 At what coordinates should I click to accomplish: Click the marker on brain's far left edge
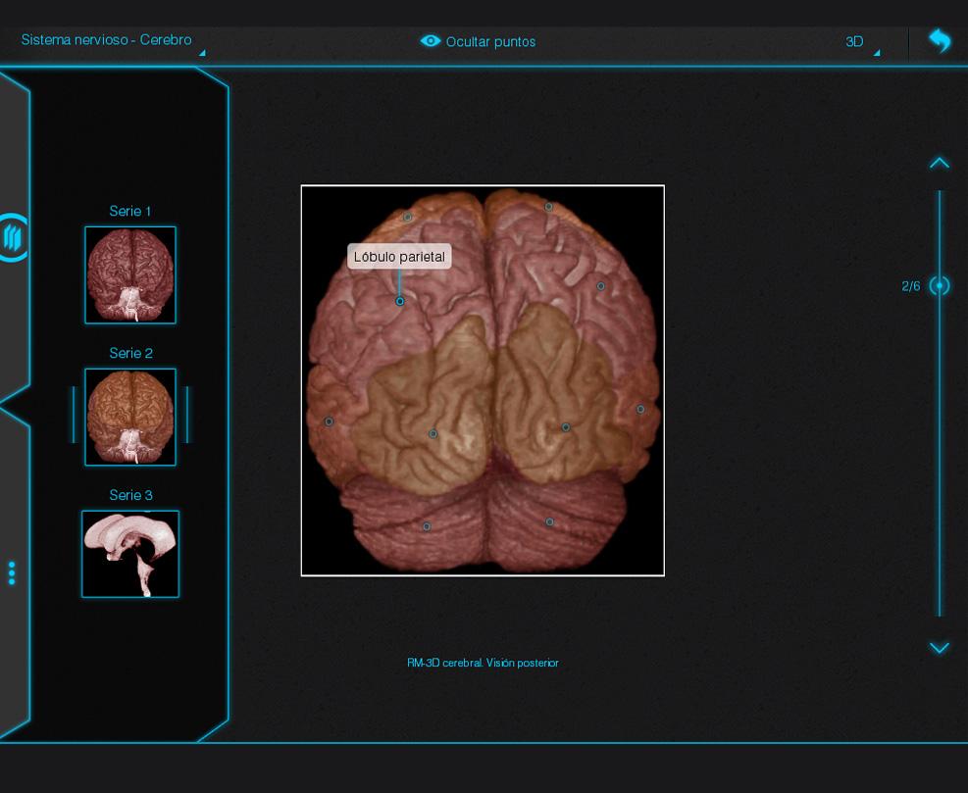click(329, 421)
